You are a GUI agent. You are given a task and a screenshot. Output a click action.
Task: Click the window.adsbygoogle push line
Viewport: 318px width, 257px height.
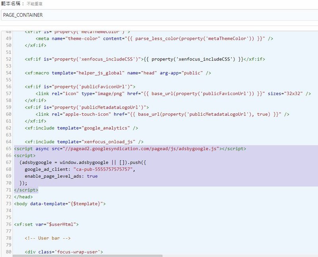click(x=83, y=162)
